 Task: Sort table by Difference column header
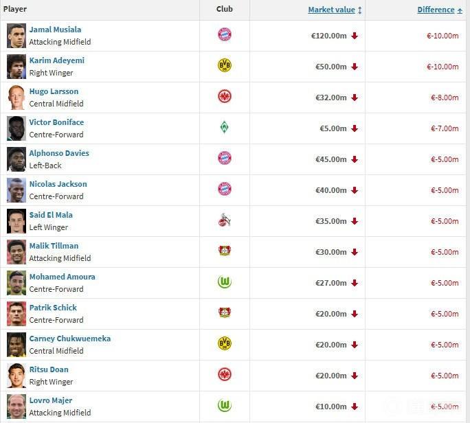point(436,10)
